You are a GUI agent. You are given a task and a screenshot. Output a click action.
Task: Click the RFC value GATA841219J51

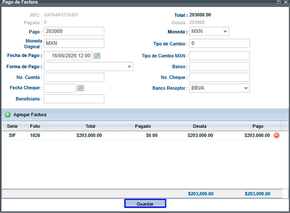[61, 15]
